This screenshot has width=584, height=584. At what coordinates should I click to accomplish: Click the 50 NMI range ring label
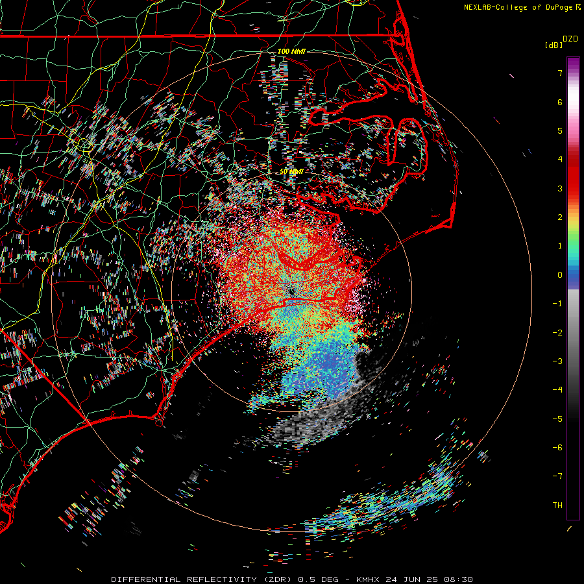pyautogui.click(x=291, y=171)
